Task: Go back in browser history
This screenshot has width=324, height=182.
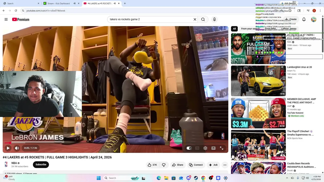Action: click(4, 11)
